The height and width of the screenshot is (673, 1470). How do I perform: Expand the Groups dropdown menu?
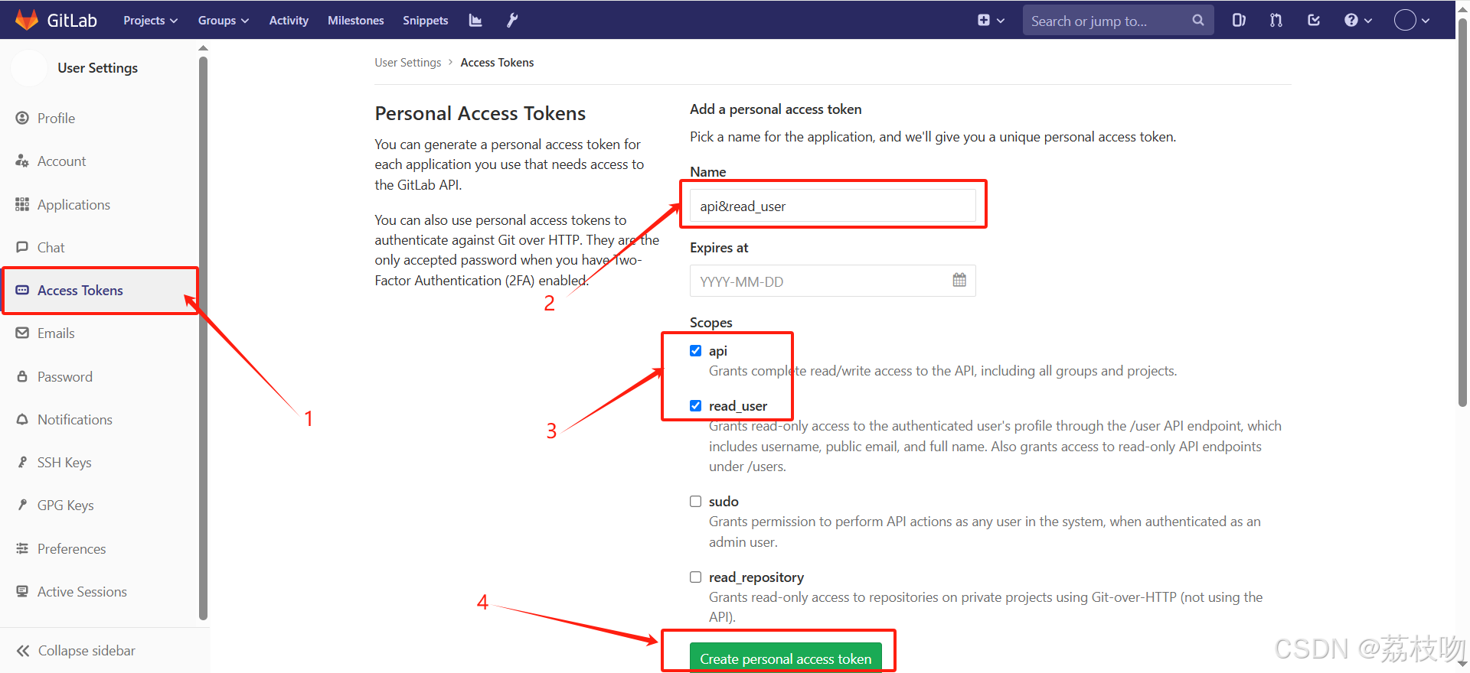pyautogui.click(x=224, y=21)
